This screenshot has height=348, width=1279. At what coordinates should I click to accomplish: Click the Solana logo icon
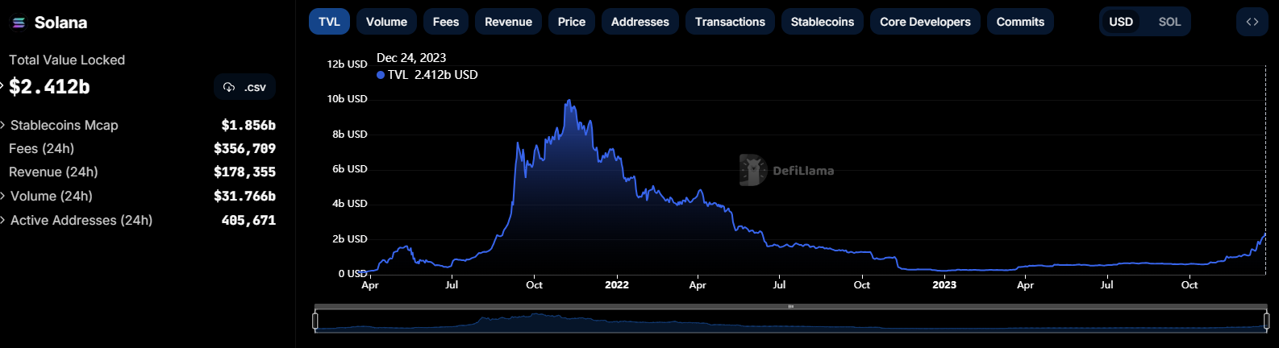(x=19, y=23)
